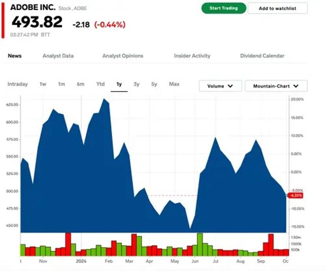Open the News tab

point(15,56)
